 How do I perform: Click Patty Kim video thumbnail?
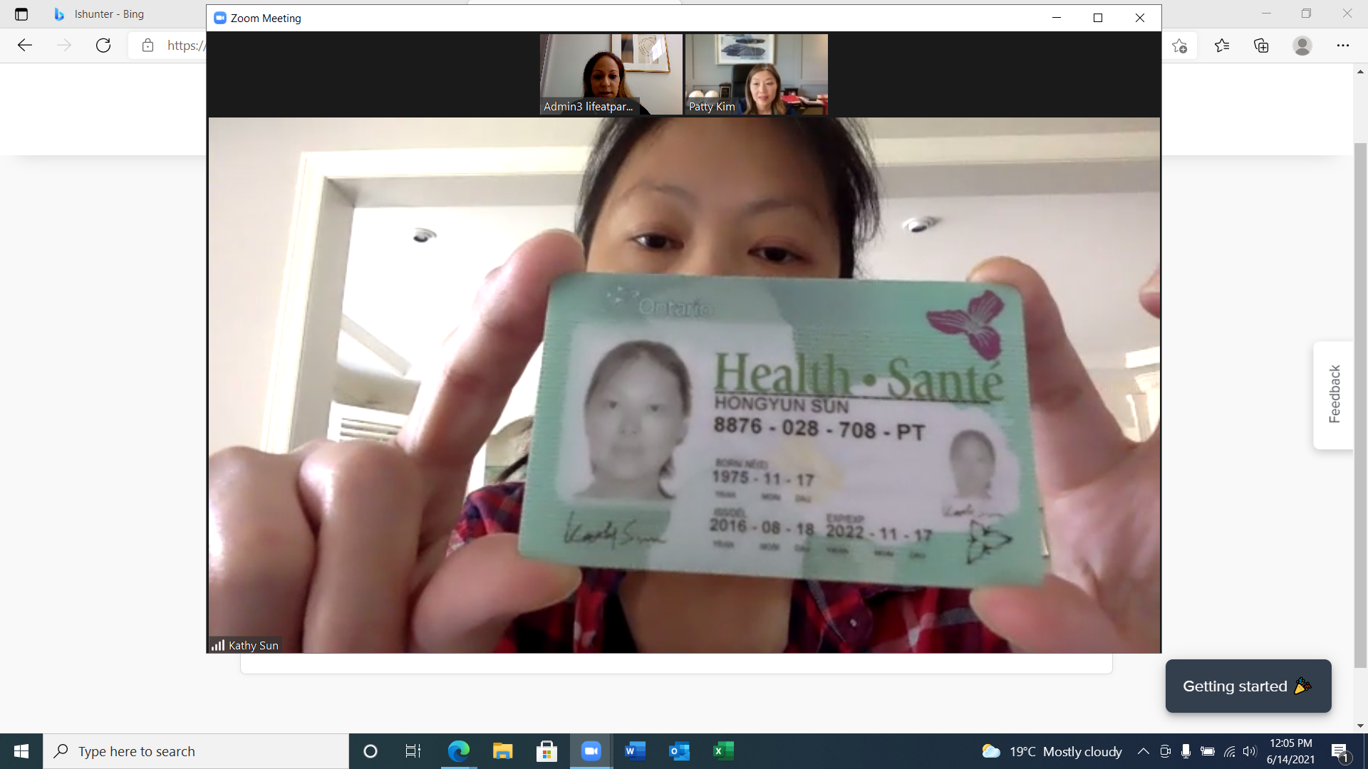click(757, 74)
